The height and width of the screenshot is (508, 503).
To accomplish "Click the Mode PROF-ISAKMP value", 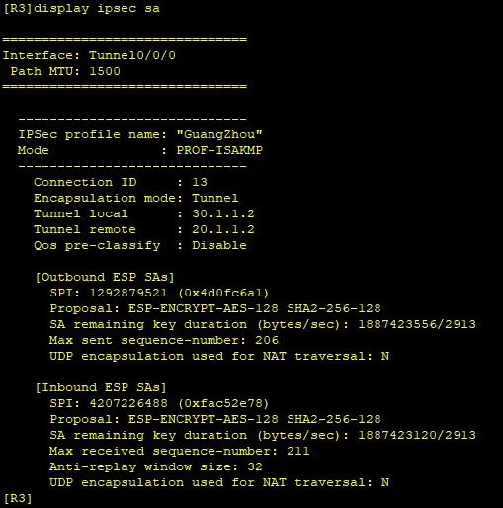I will (219, 150).
